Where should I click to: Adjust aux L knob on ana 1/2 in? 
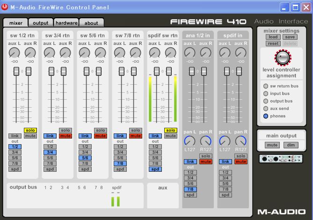pyautogui.click(x=189, y=53)
